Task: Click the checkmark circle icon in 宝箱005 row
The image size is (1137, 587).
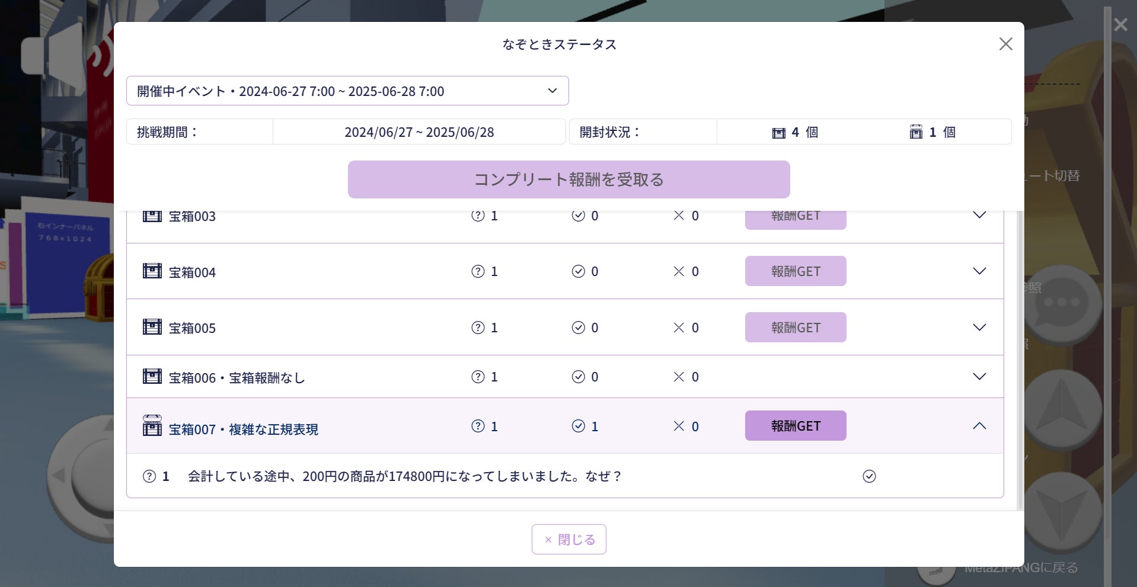Action: (x=578, y=328)
